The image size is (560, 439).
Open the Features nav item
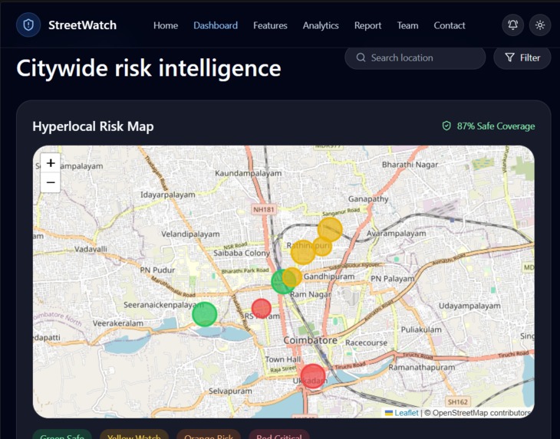270,25
